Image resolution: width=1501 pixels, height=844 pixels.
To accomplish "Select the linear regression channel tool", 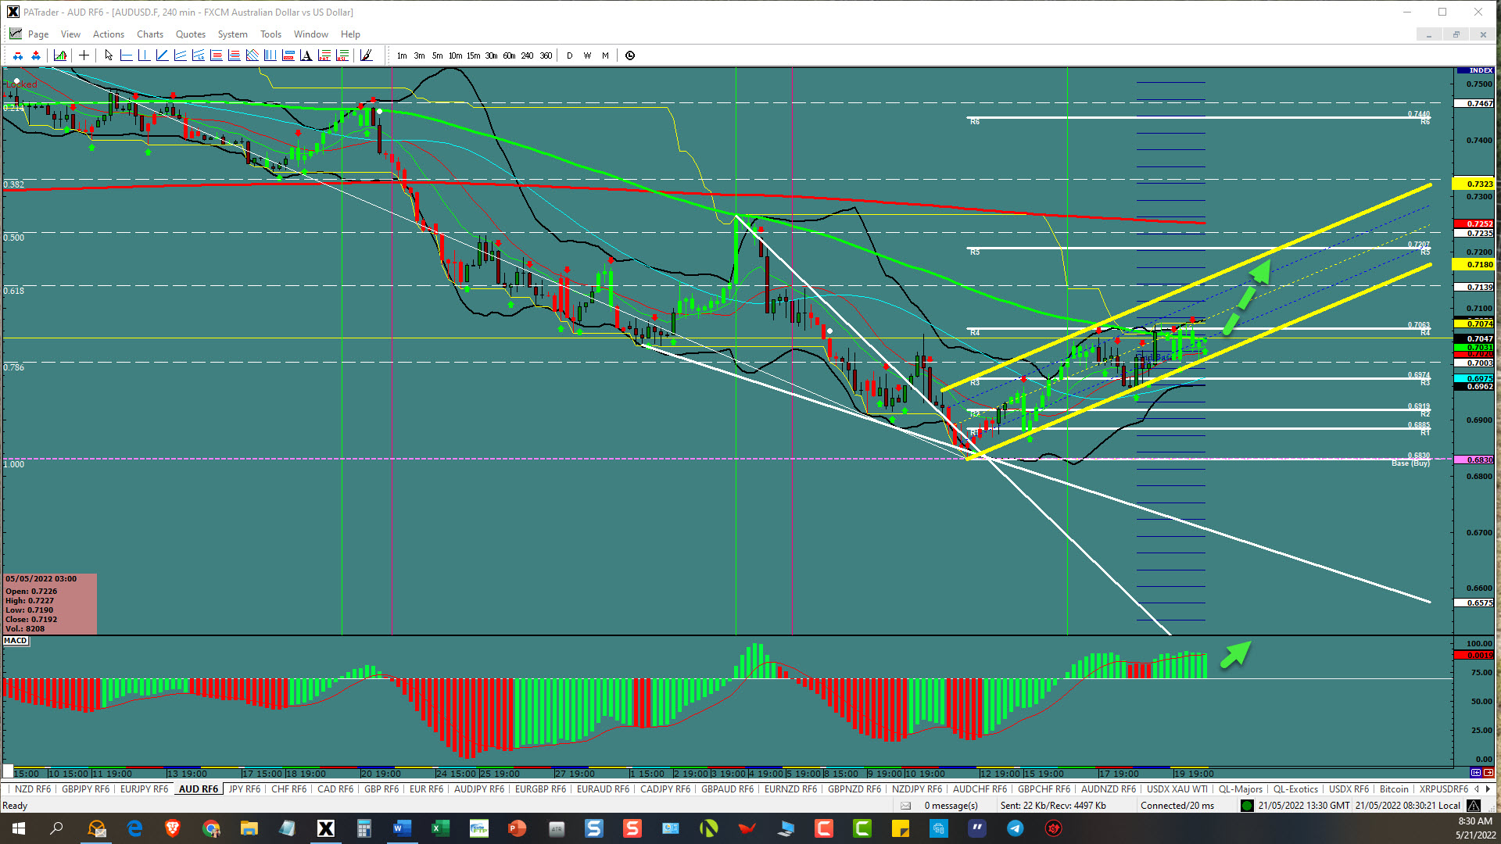I will click(x=198, y=55).
